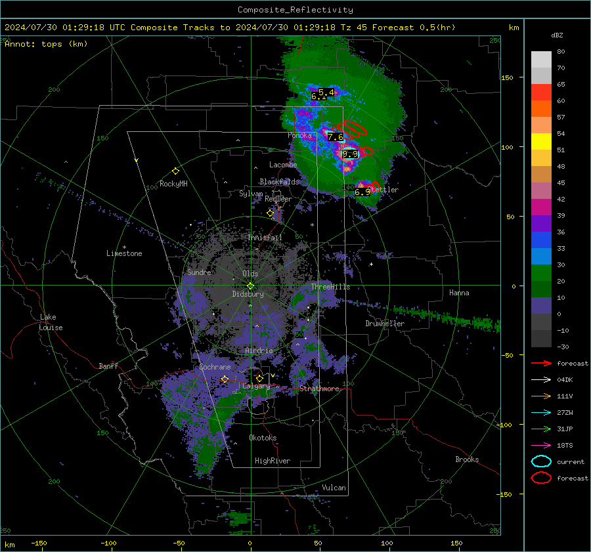Click the Hanna town label
Image resolution: width=591 pixels, height=552 pixels.
(x=459, y=293)
